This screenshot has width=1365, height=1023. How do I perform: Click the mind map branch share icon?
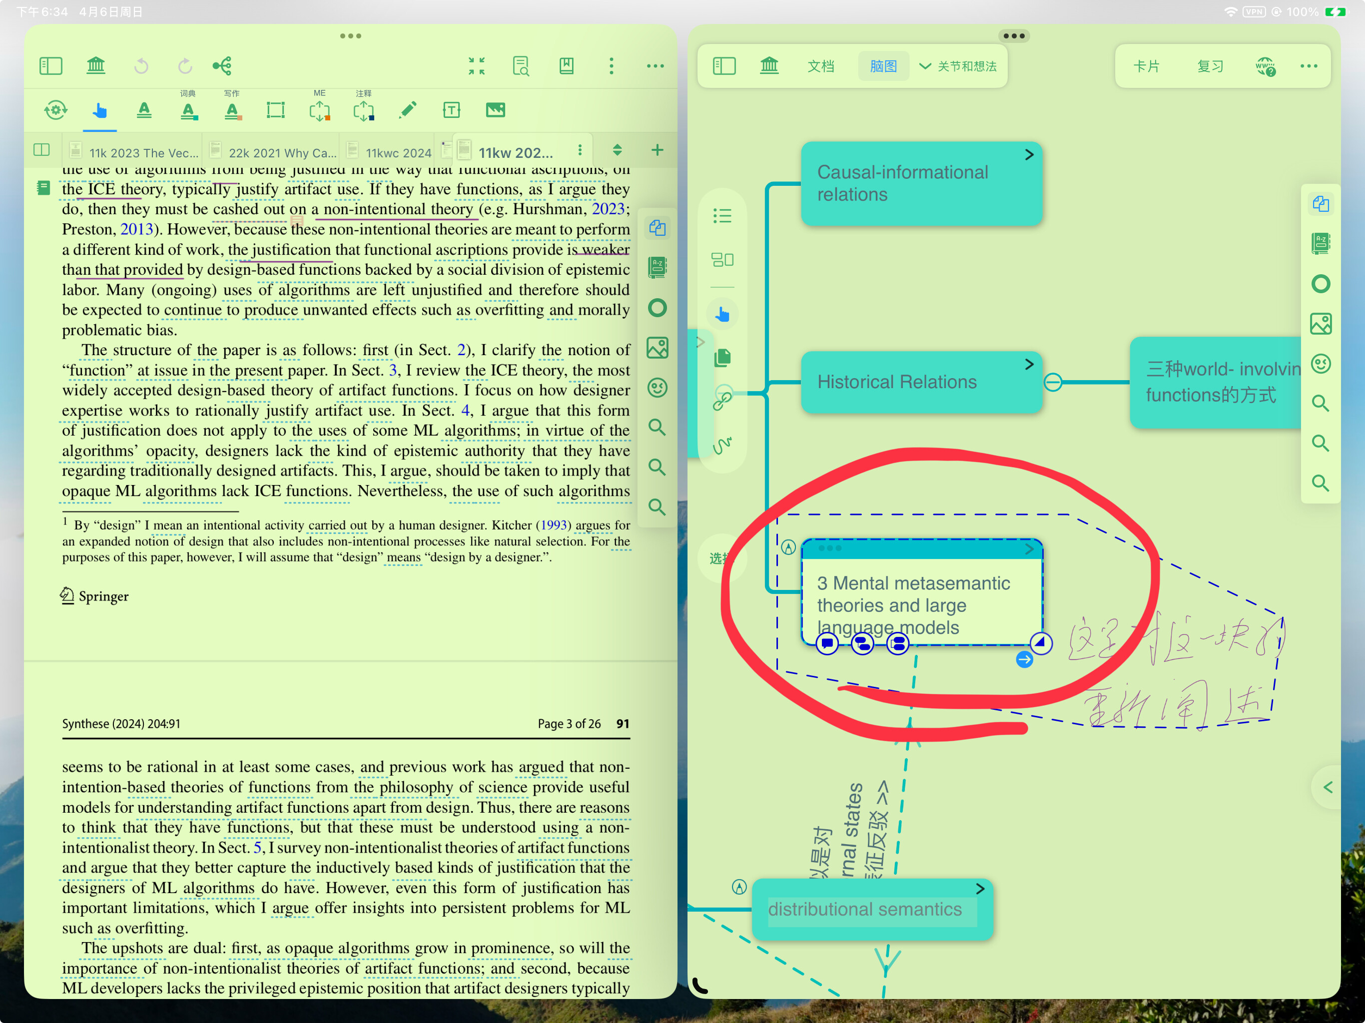pyautogui.click(x=222, y=65)
